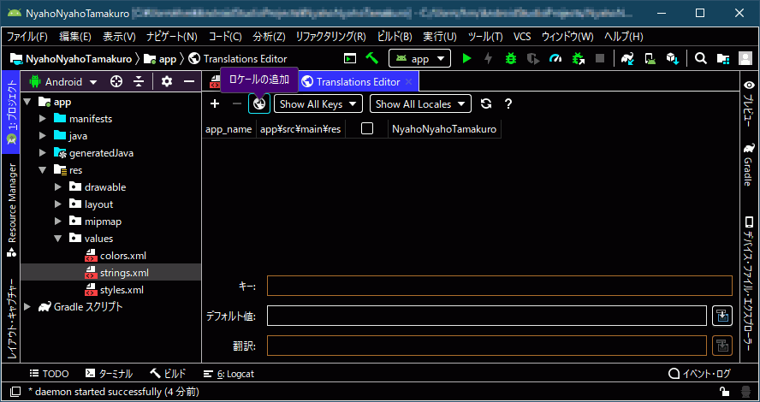Click the app_name key cell
The image size is (760, 402).
pos(229,129)
